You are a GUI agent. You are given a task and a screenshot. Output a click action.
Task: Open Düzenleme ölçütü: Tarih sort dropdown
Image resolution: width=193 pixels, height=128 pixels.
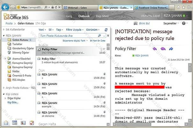(x=75, y=41)
